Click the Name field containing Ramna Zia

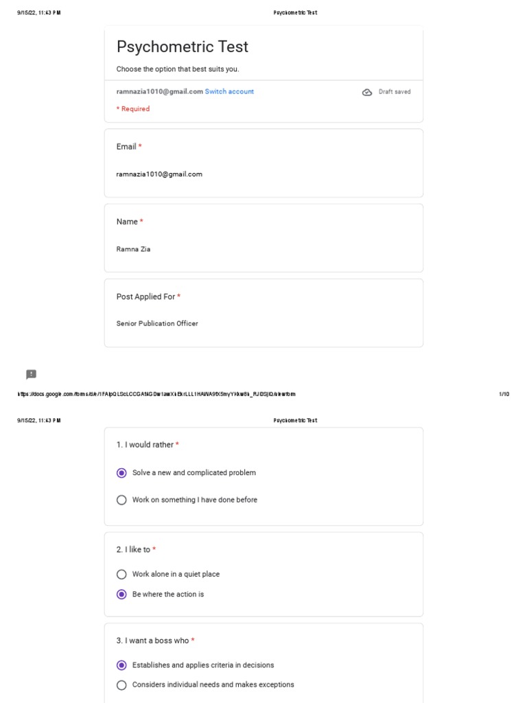click(133, 249)
